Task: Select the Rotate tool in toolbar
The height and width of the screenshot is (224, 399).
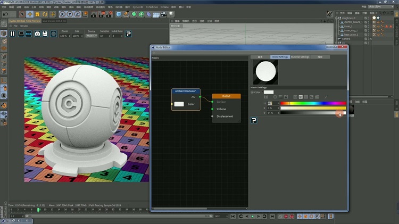Action: tap(45, 14)
